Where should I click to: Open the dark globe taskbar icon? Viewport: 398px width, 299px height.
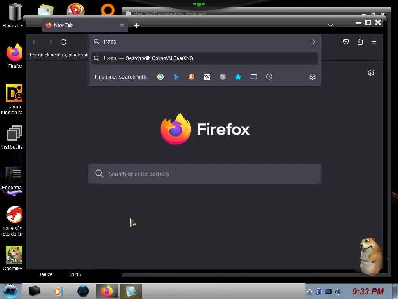pyautogui.click(x=83, y=291)
